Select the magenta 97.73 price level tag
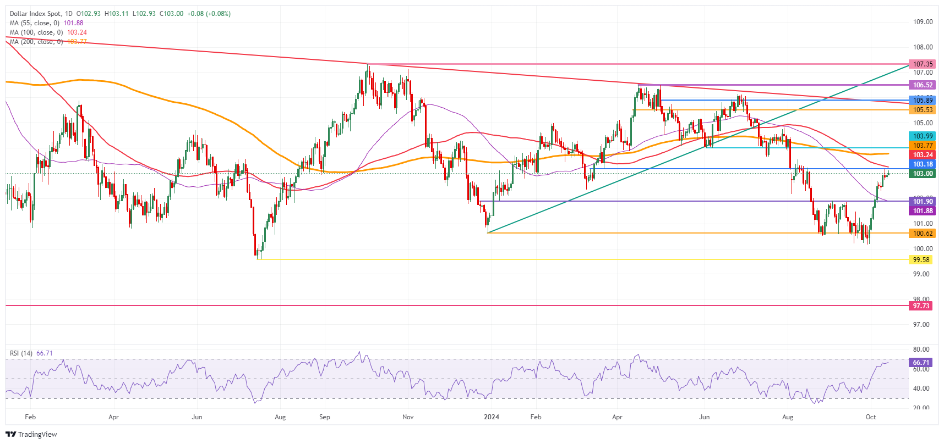The height and width of the screenshot is (444, 944). (x=921, y=306)
